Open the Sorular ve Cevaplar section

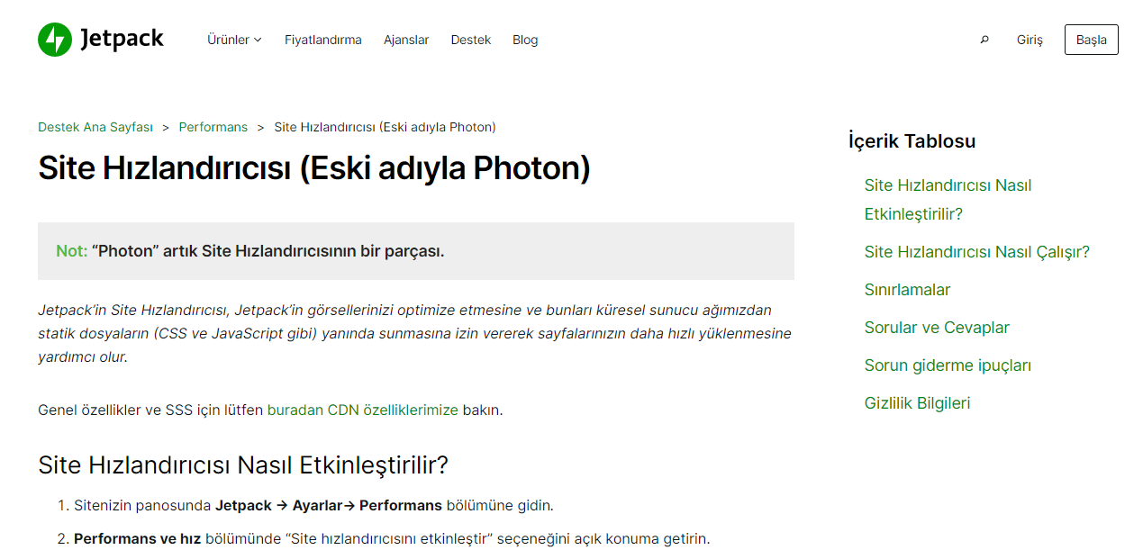point(937,328)
